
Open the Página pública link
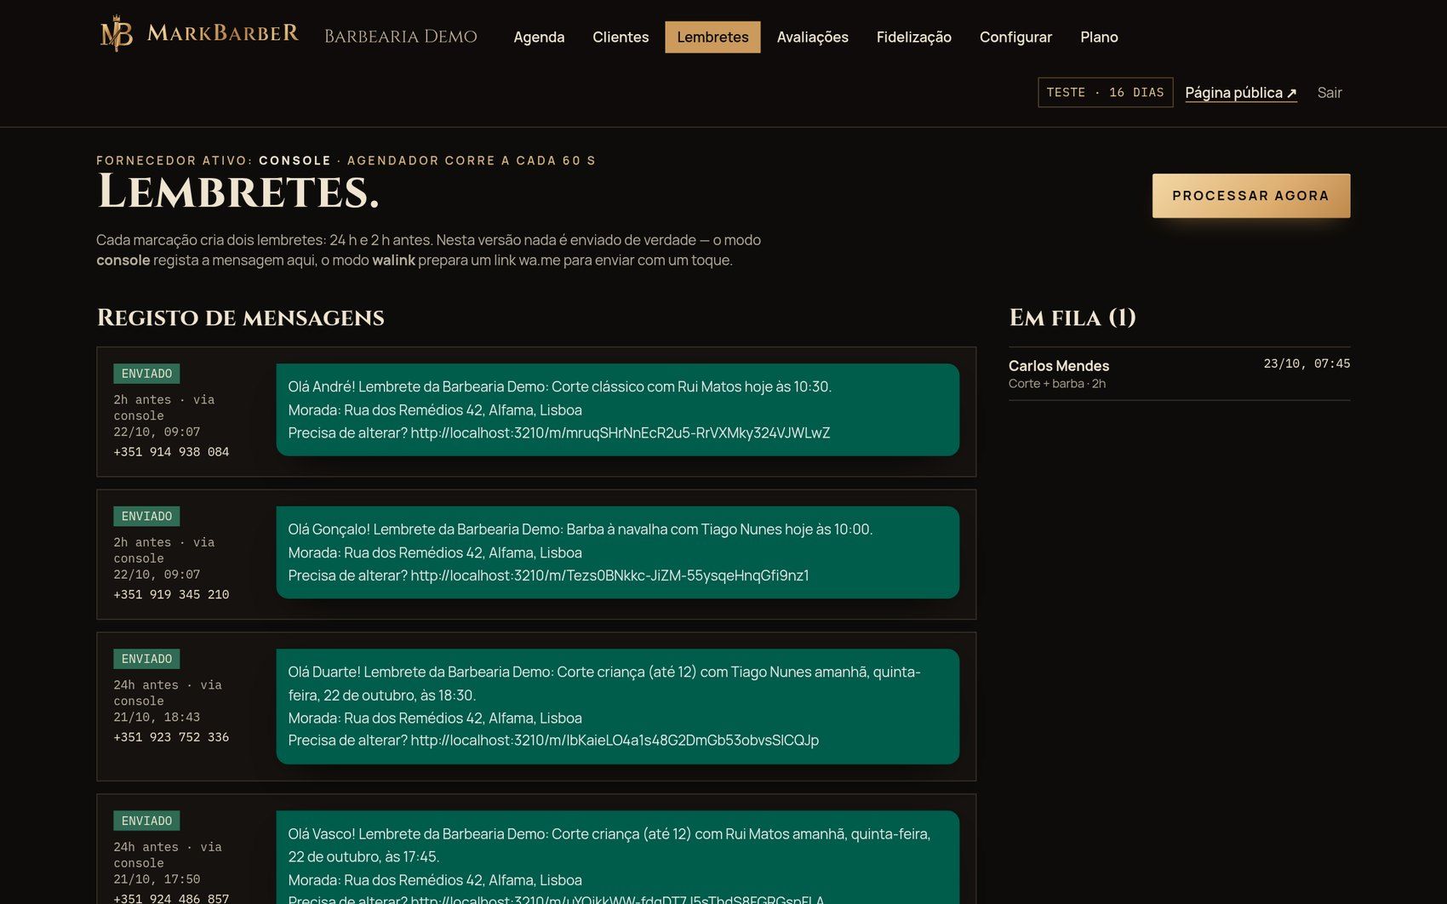1241,93
